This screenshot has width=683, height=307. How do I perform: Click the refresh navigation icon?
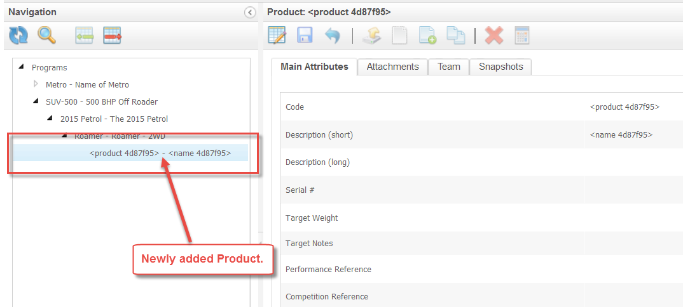point(18,36)
